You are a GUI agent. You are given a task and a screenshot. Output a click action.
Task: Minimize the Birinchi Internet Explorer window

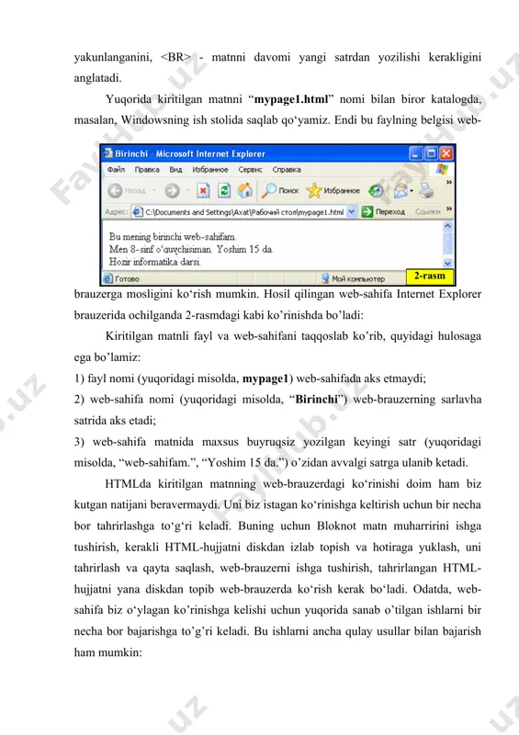click(415, 153)
